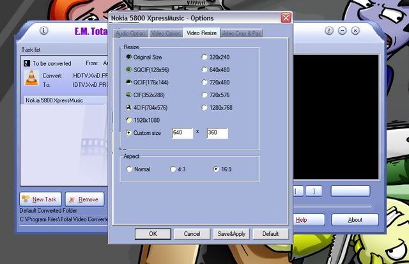This screenshot has height=264, width=409.
Task: Click the 'To be converted' task icon
Action: (26, 63)
